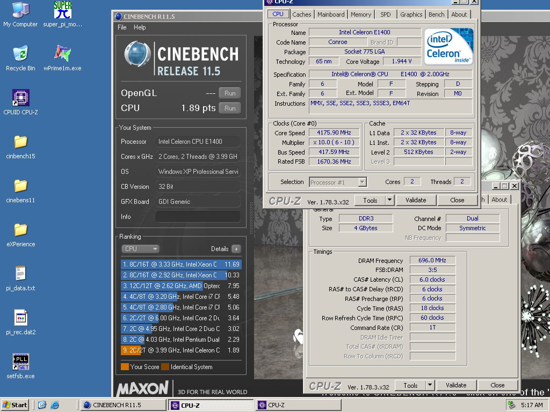Viewport: 550px width, 412px height.
Task: Switch to the Memory tab in front CPU-Z
Action: pos(360,14)
